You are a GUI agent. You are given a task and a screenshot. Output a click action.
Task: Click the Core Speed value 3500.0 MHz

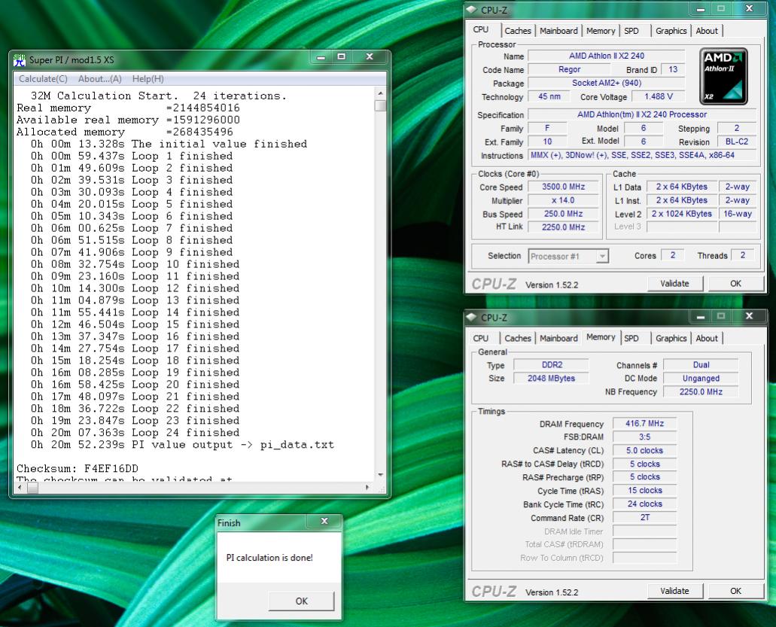click(563, 187)
